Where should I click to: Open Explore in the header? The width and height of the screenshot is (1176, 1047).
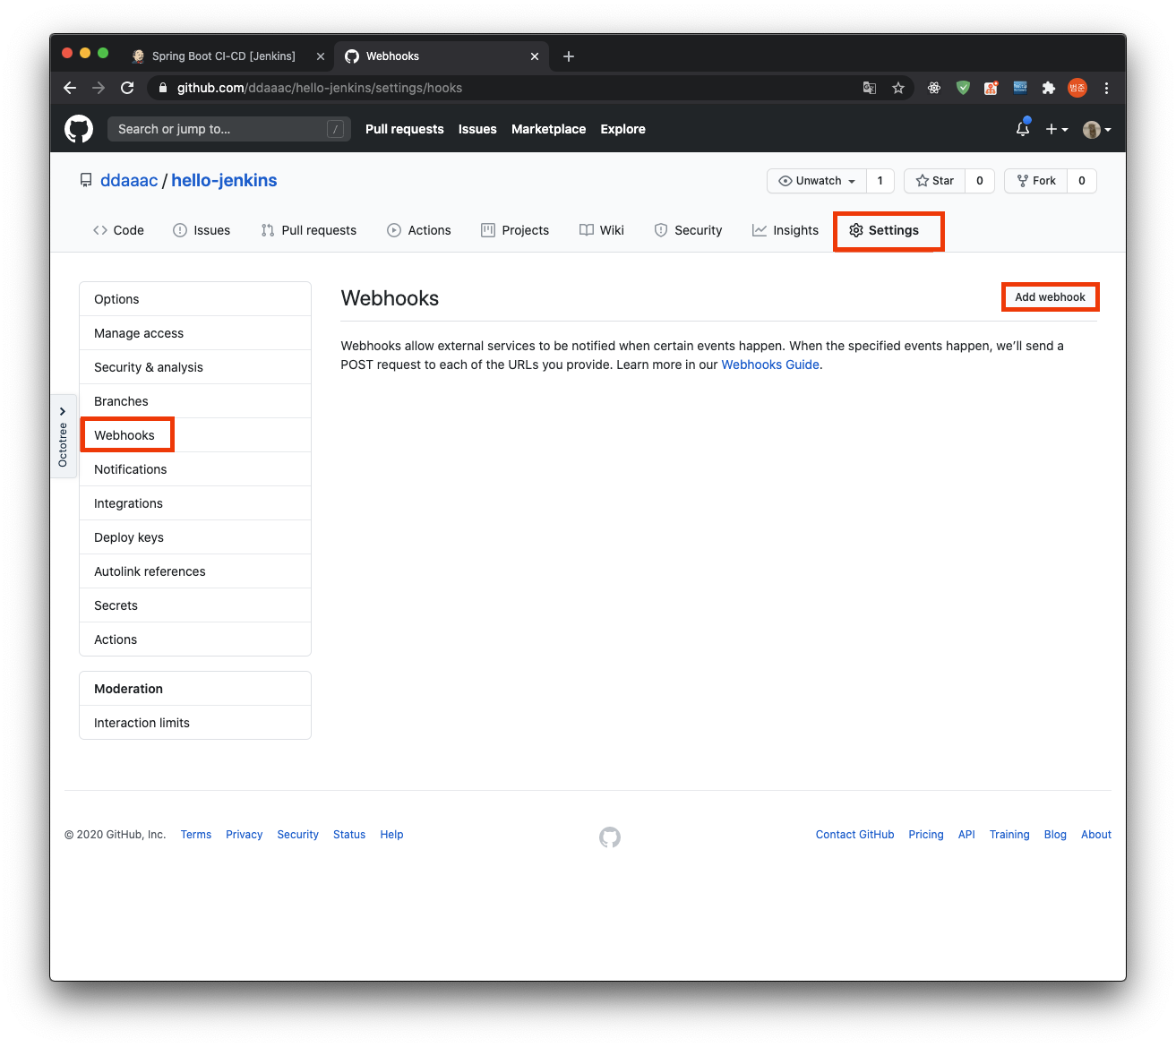click(622, 129)
